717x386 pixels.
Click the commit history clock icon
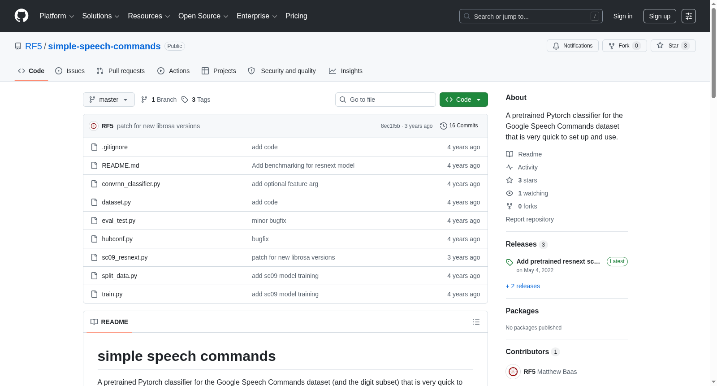point(444,126)
